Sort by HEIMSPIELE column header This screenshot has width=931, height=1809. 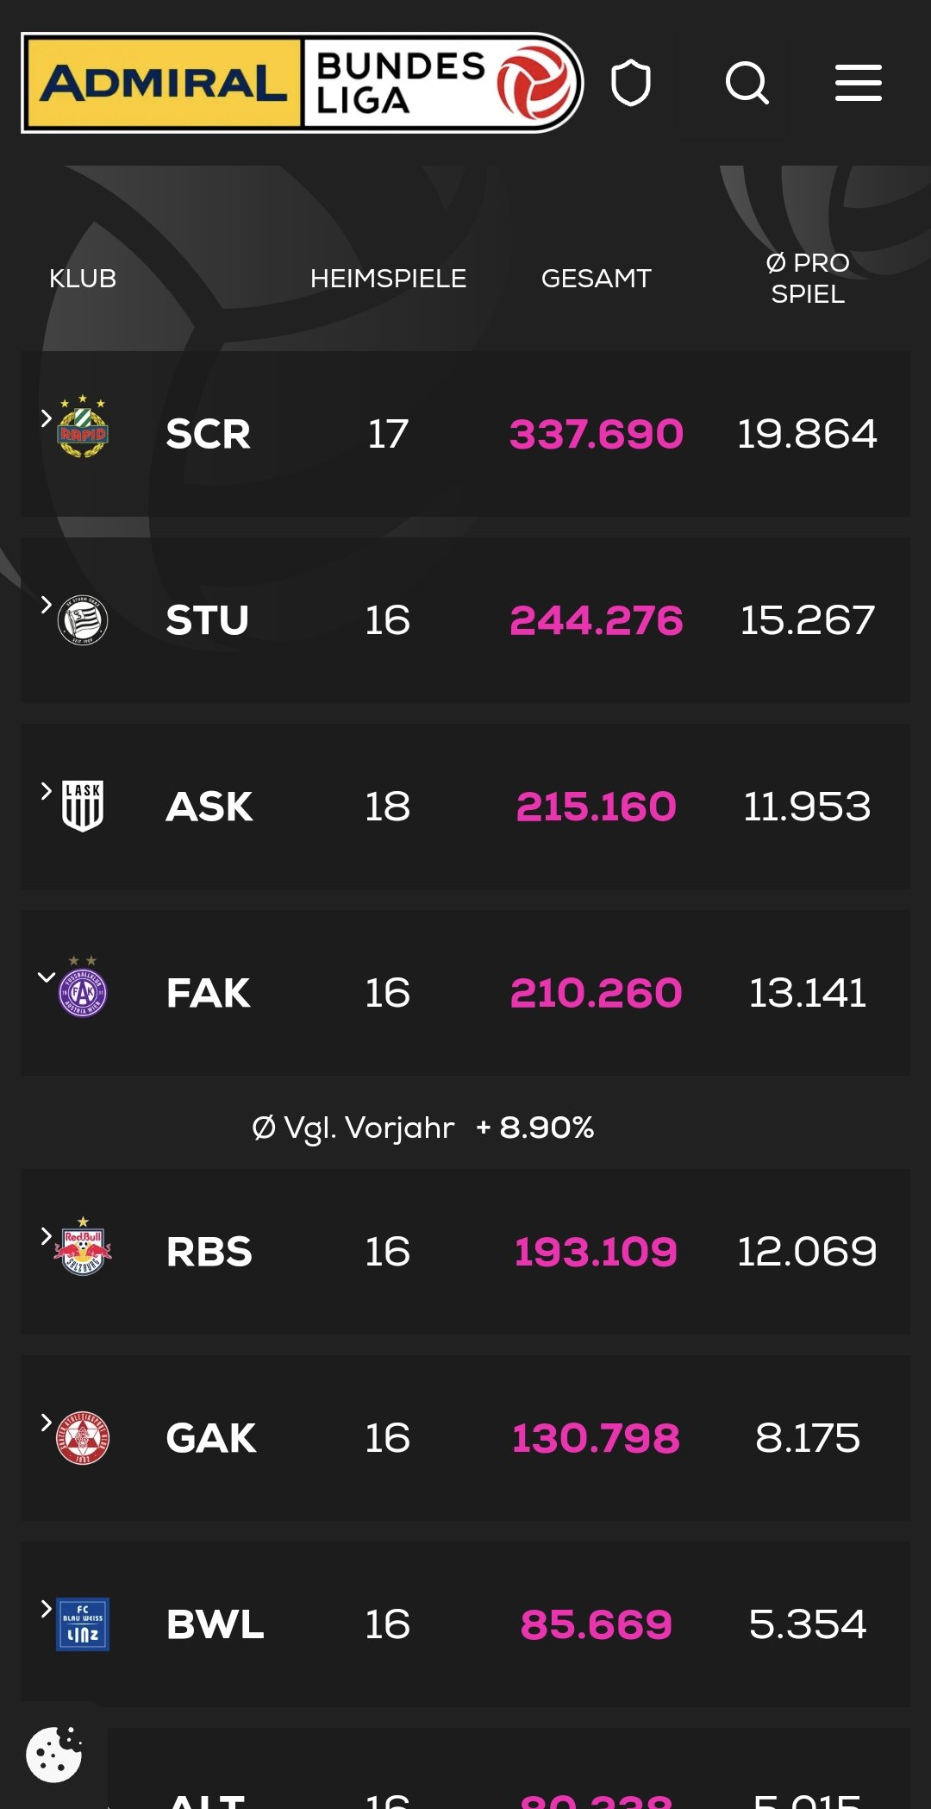click(x=388, y=279)
